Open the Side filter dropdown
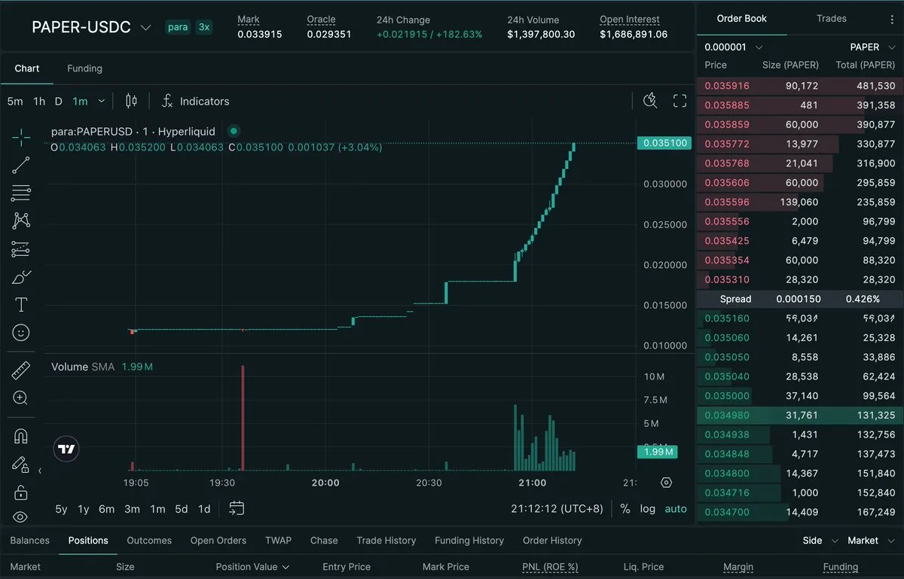Screen dimensions: 904x579 [x=820, y=541]
